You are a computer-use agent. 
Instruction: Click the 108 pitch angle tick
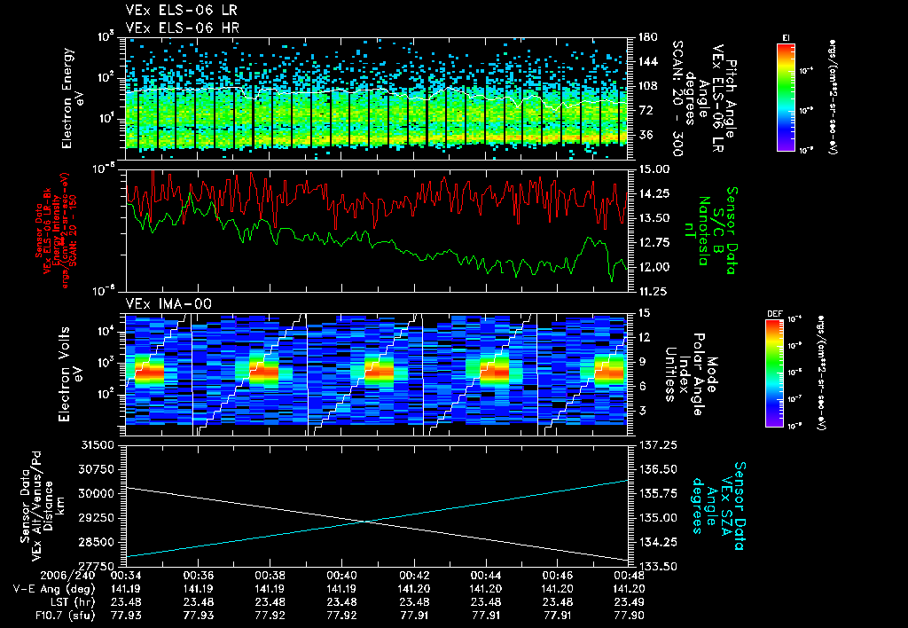pyautogui.click(x=648, y=86)
